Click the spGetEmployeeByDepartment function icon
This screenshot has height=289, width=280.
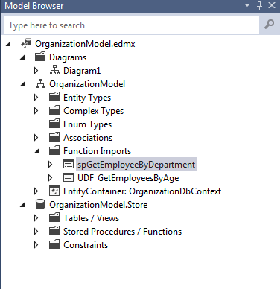(x=69, y=165)
